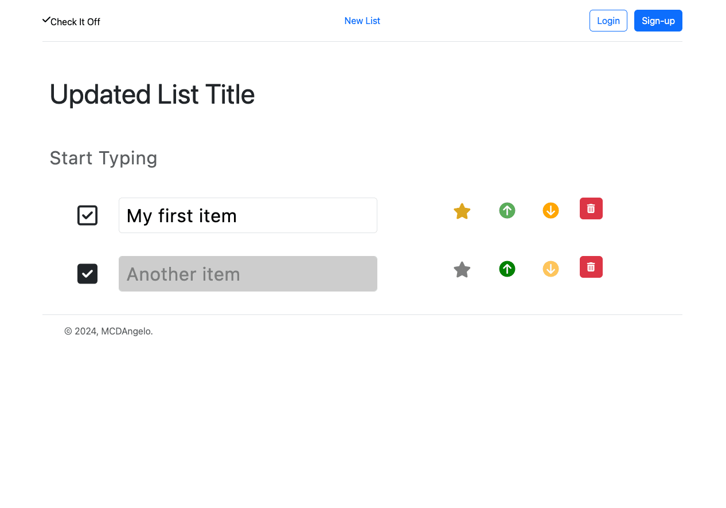Delete "Another item" with trash button
Image resolution: width=726 pixels, height=508 pixels.
(x=591, y=267)
